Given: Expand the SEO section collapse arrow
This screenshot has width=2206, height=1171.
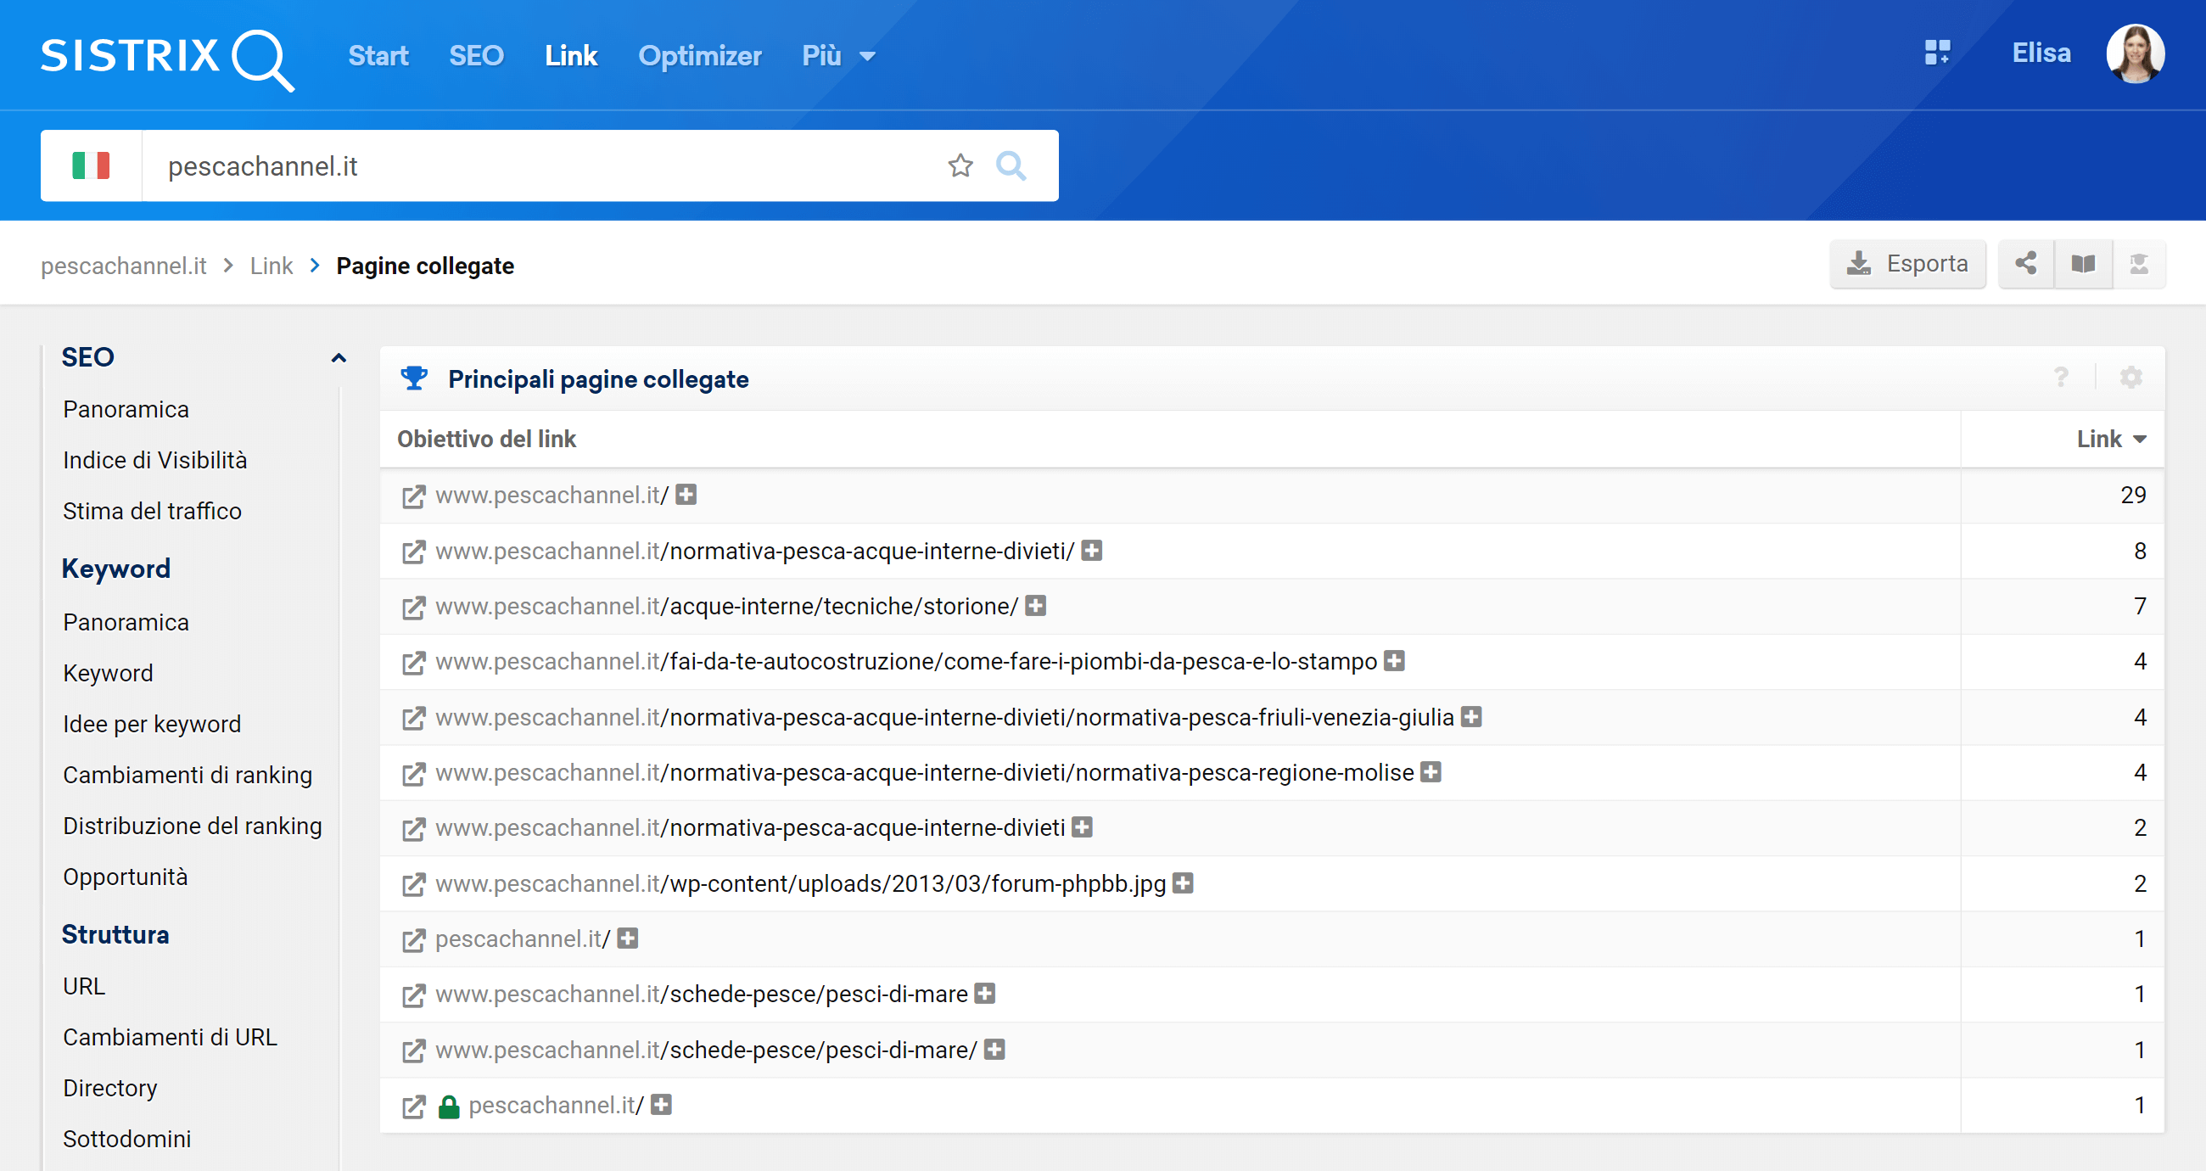Looking at the screenshot, I should (336, 356).
